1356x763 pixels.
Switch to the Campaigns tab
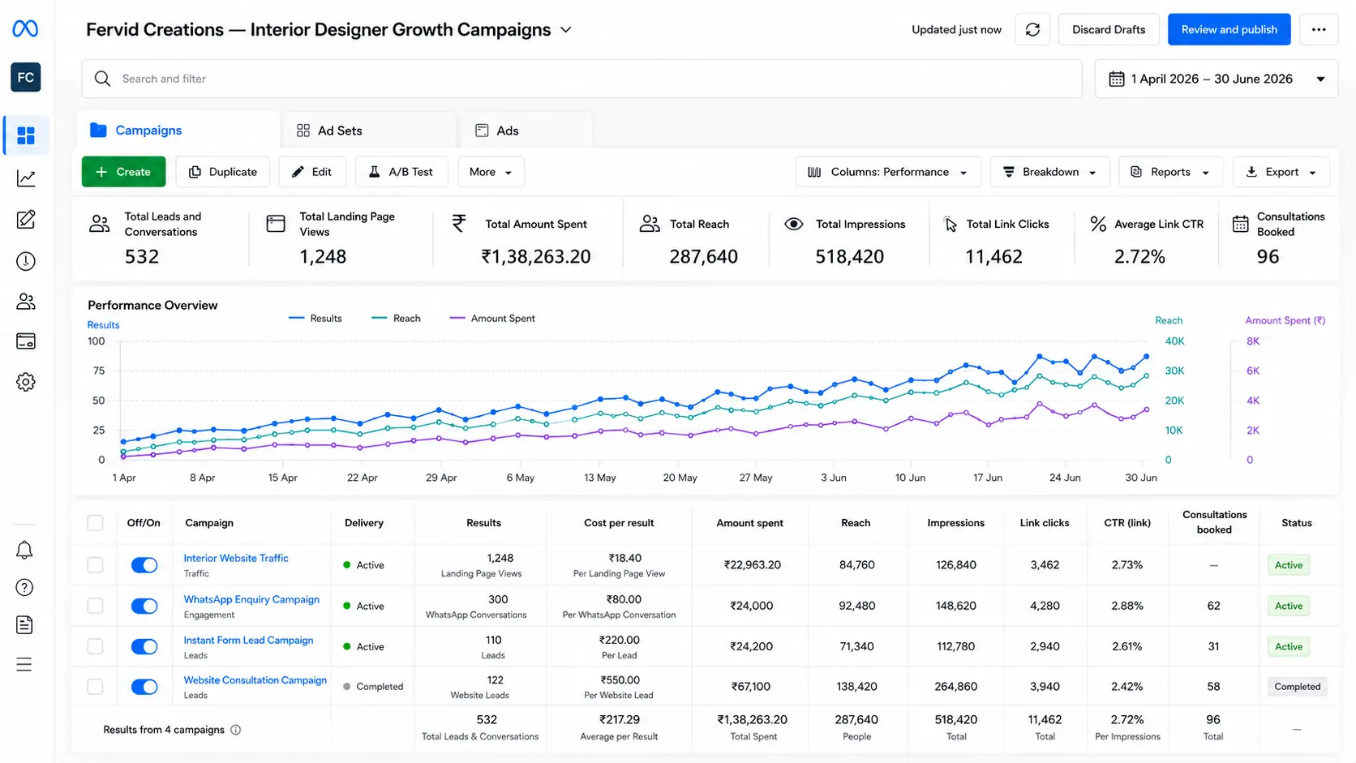click(x=178, y=130)
